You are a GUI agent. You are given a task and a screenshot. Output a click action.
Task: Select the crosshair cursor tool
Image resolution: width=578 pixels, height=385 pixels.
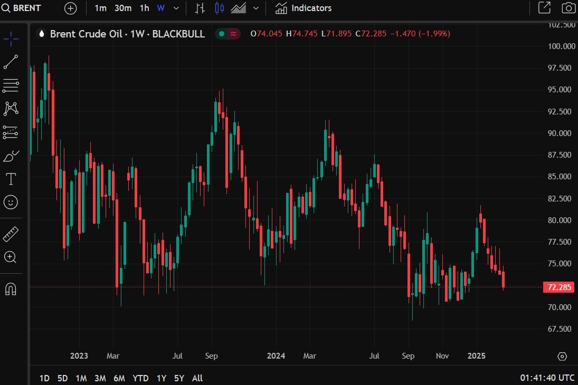click(11, 38)
